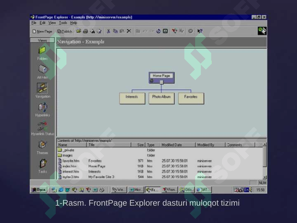Select the Home Page node
Screen dimensions: 297x223
point(161,78)
